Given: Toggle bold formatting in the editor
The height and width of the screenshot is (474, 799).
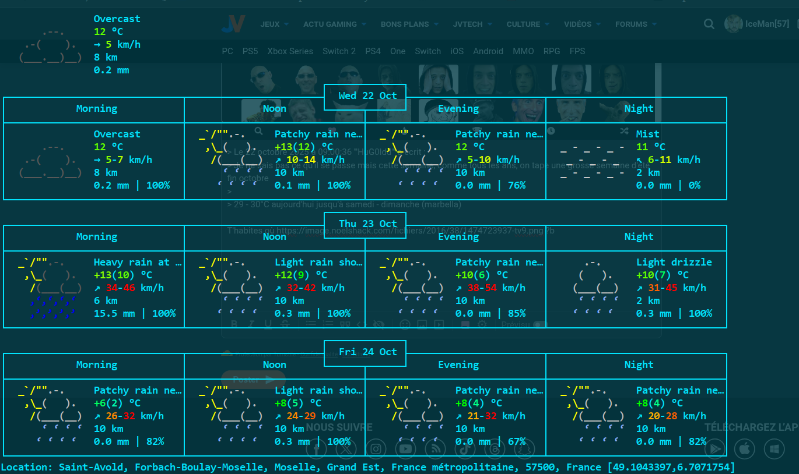Looking at the screenshot, I should 234,324.
